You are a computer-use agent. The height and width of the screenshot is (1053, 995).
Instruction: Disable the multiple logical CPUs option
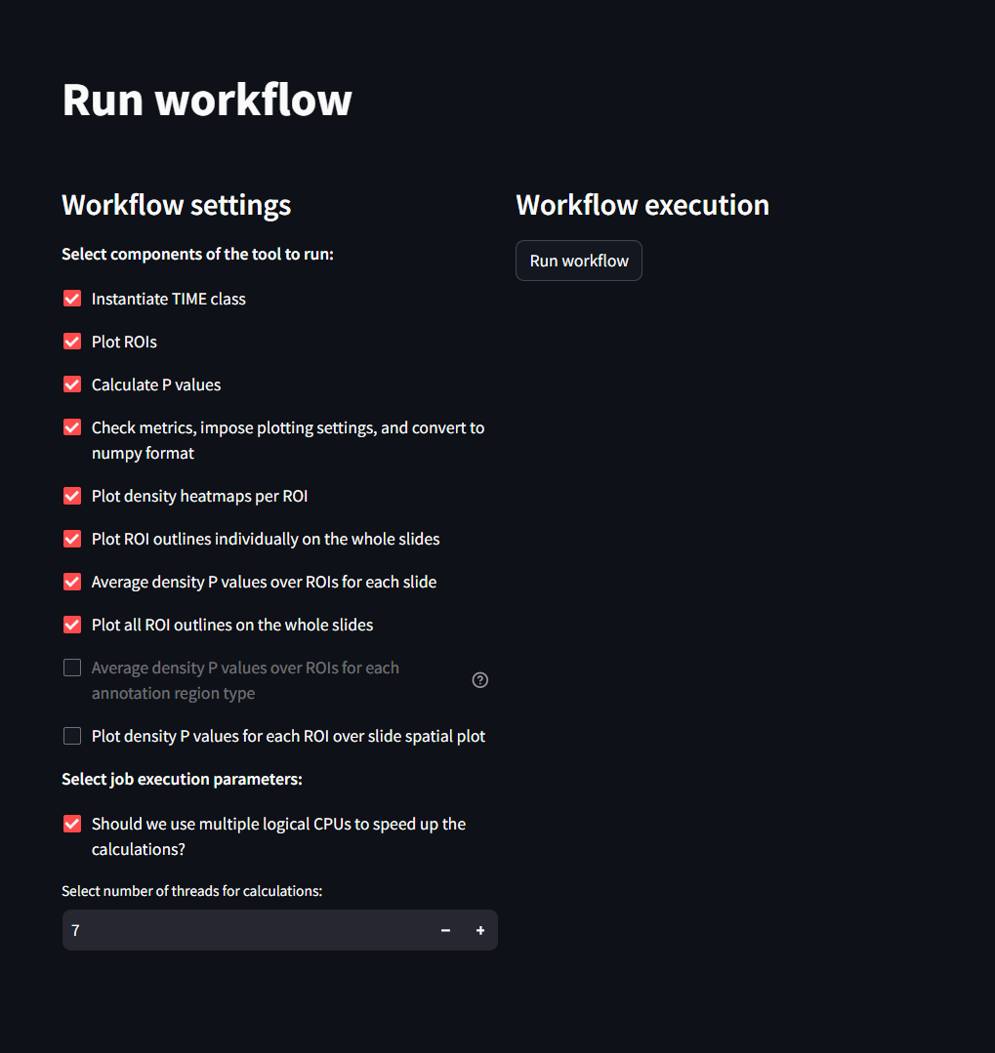[x=72, y=824]
